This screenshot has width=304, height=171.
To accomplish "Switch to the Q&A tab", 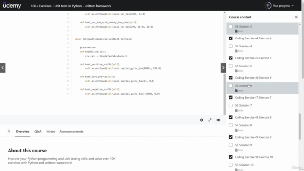I will click(x=38, y=131).
